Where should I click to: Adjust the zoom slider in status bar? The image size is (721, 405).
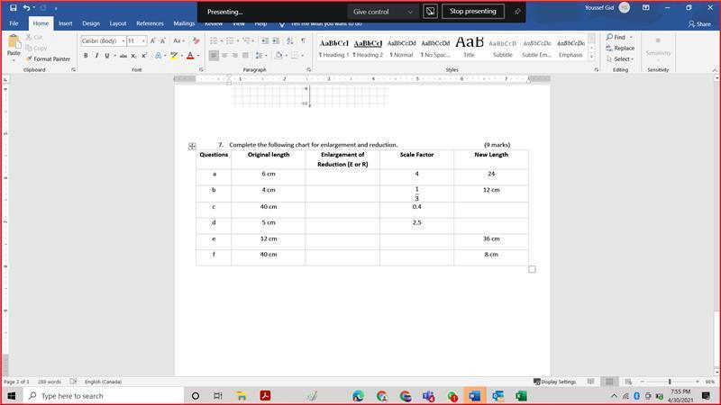coord(670,382)
